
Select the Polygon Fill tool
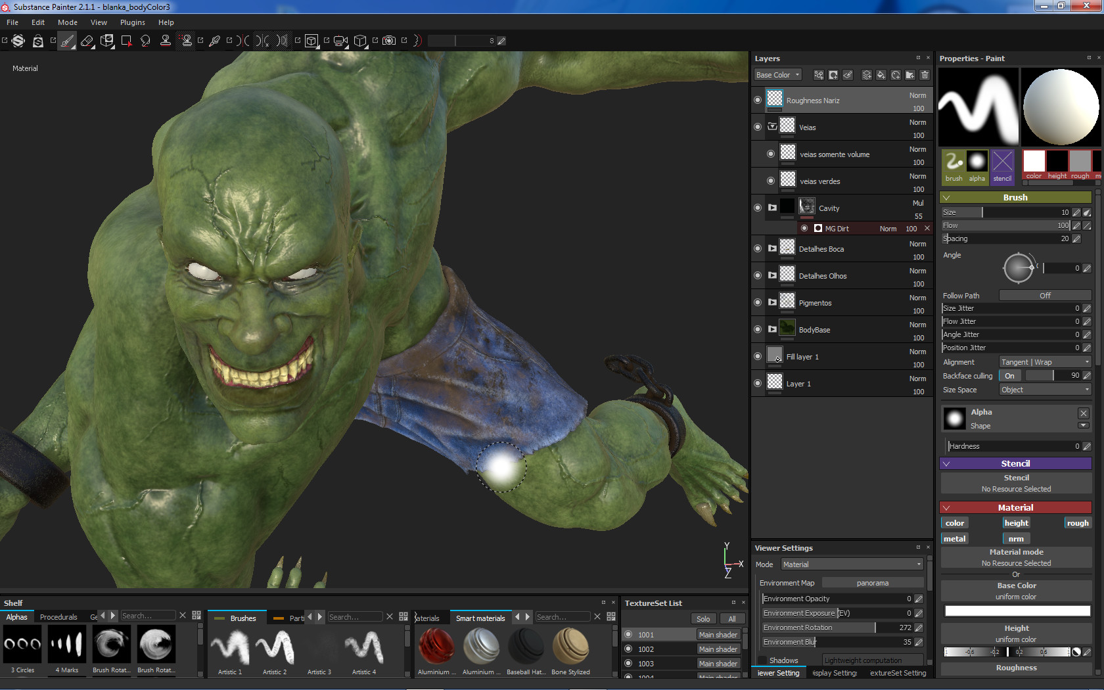coord(126,41)
